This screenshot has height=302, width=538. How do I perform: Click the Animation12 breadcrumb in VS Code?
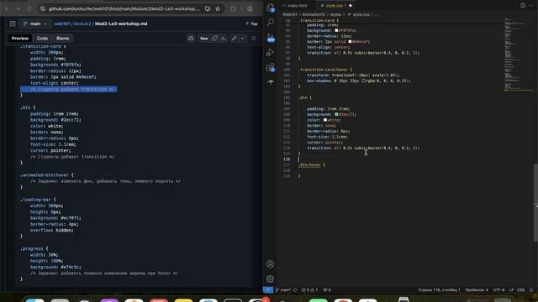click(x=314, y=15)
